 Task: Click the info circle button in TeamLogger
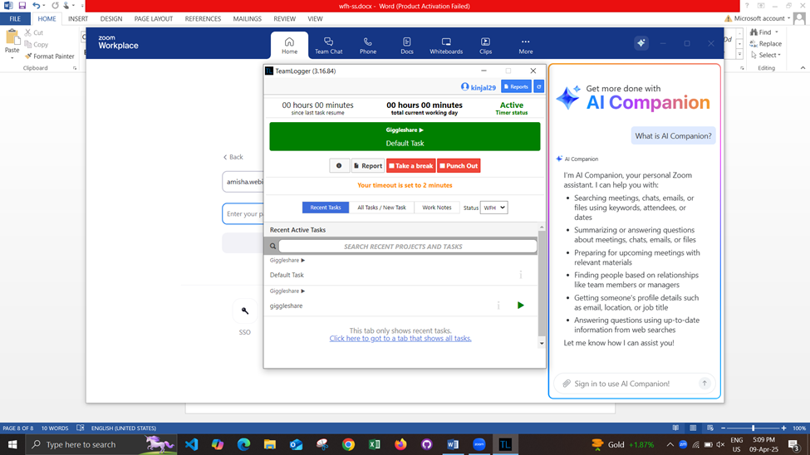click(x=339, y=166)
